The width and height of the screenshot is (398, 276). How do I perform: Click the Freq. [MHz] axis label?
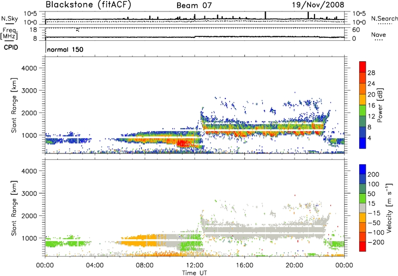coord(9,33)
